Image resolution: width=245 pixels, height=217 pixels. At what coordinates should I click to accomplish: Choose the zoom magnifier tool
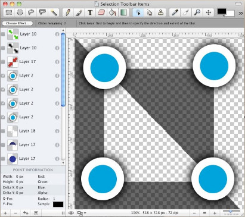(197, 12)
